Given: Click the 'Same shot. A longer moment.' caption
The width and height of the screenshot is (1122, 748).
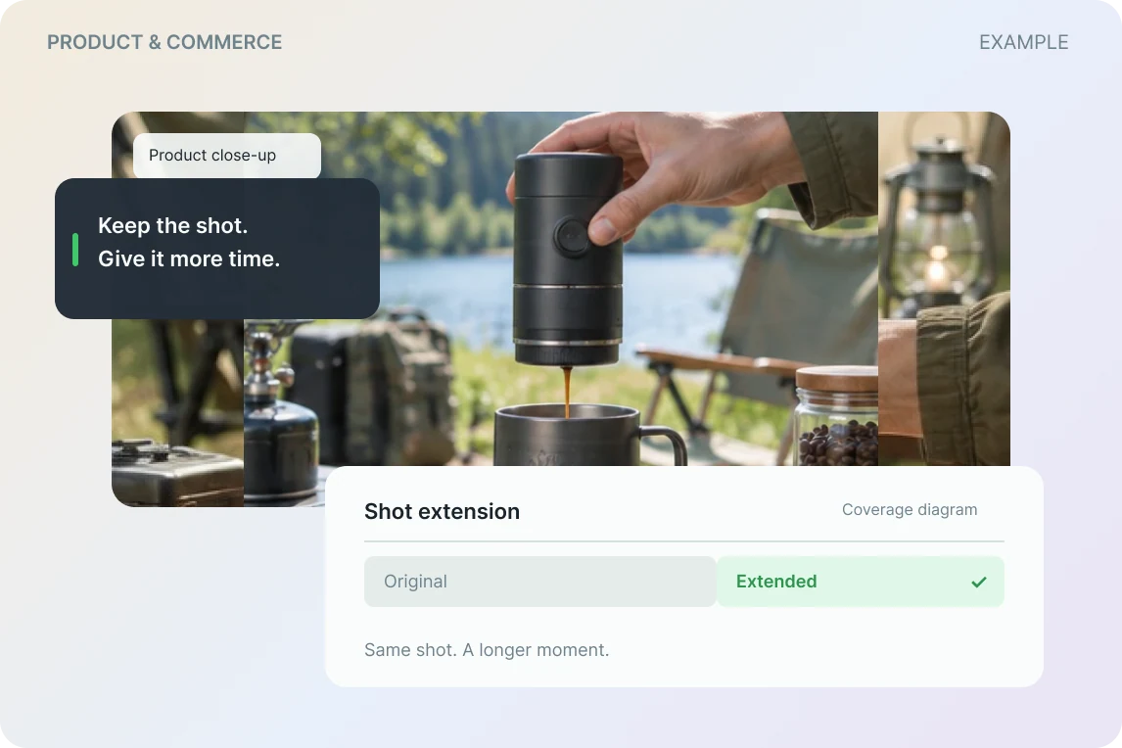Looking at the screenshot, I should [487, 650].
